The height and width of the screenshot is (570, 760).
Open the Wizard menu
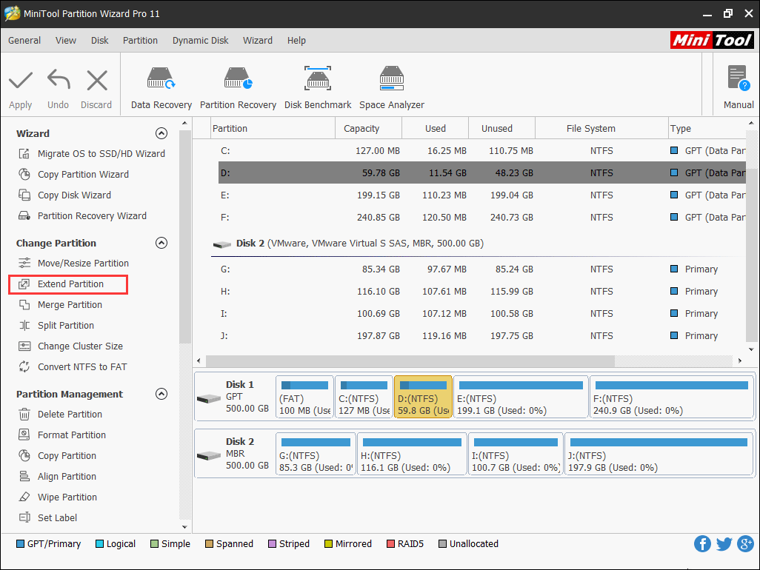click(257, 41)
